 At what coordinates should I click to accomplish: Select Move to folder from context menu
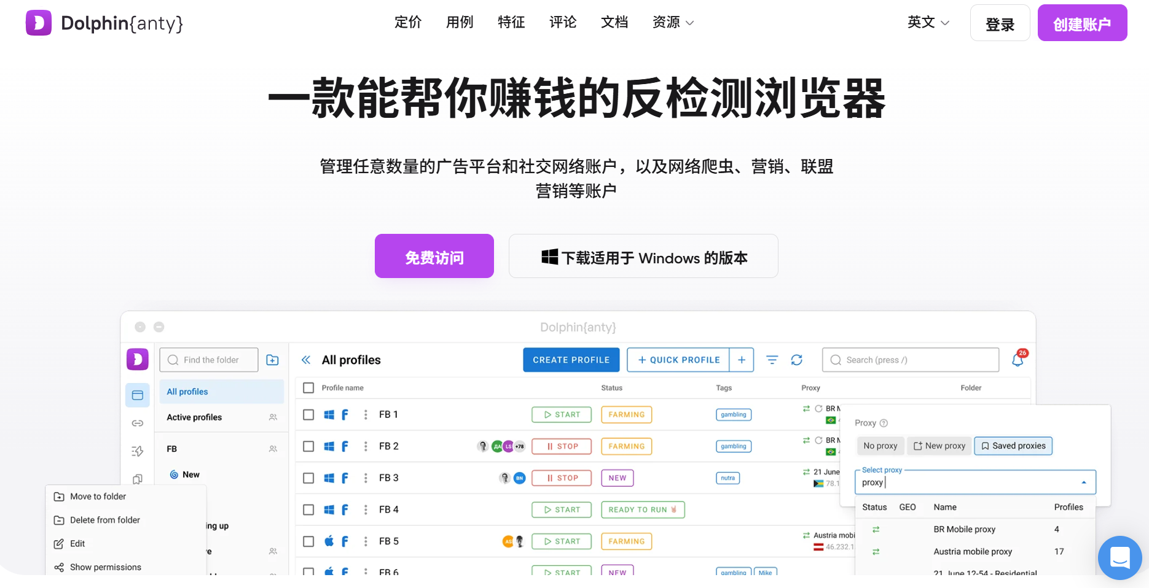tap(98, 496)
